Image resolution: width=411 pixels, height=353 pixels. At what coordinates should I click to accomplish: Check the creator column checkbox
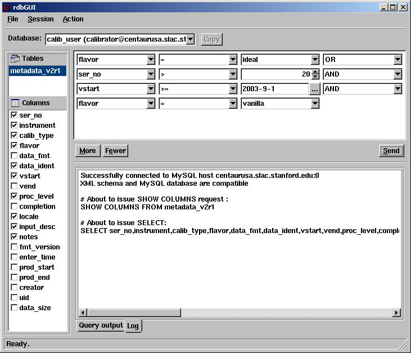pos(14,288)
